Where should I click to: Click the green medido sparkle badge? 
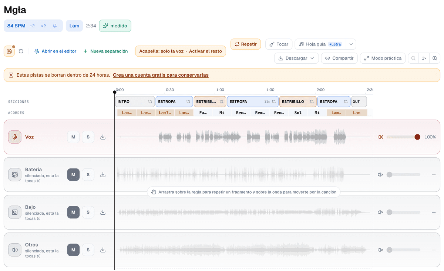pyautogui.click(x=115, y=26)
